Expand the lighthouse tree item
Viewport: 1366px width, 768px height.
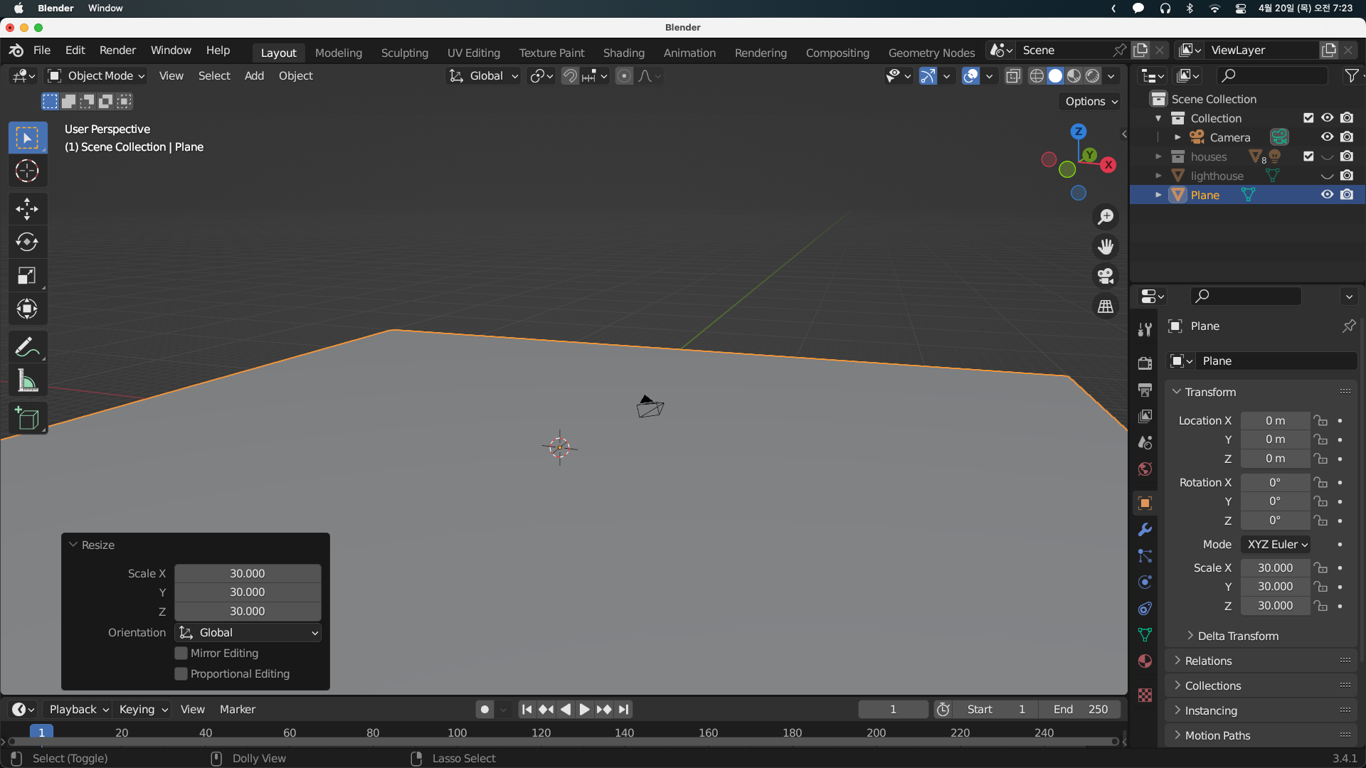pyautogui.click(x=1158, y=176)
